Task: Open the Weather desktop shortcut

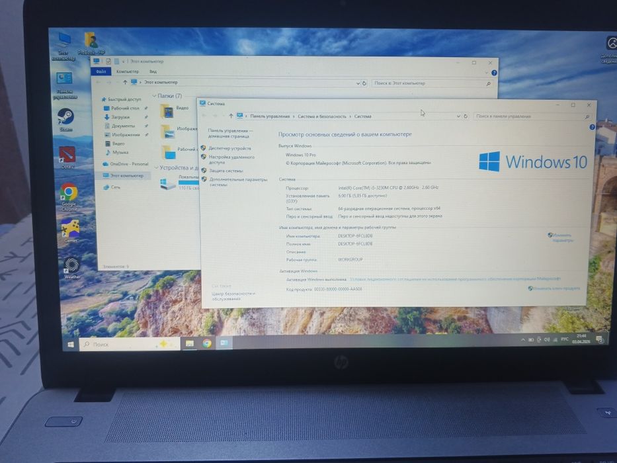Action: tap(71, 268)
